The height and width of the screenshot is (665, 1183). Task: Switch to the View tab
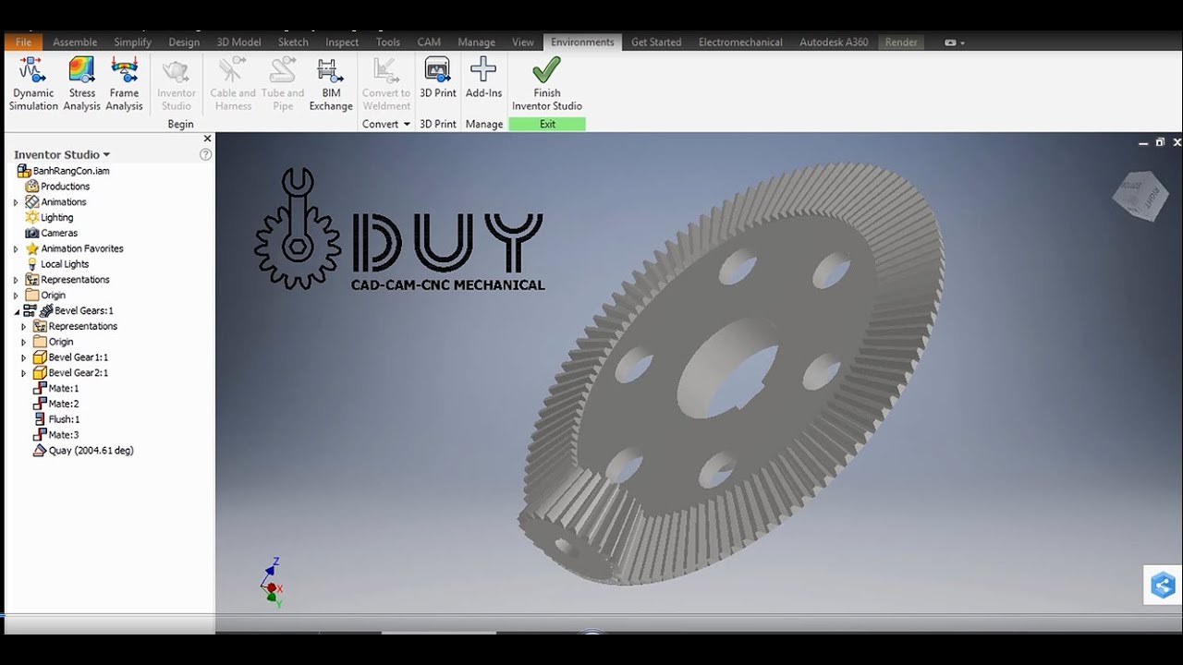[x=523, y=42]
